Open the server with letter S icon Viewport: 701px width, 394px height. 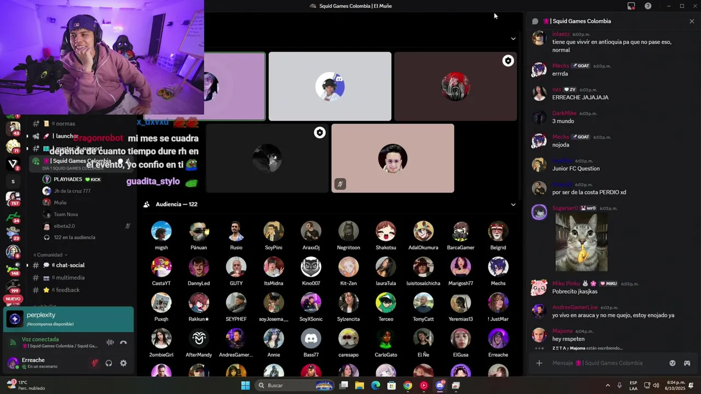pyautogui.click(x=13, y=181)
